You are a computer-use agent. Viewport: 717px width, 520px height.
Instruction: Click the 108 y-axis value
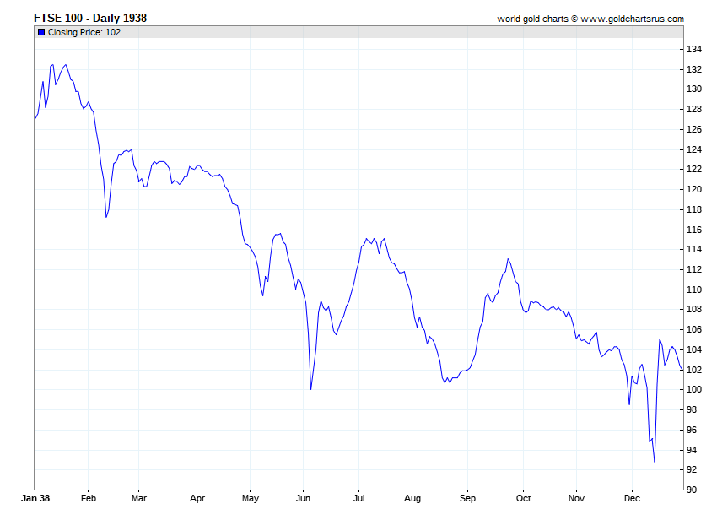tap(694, 310)
